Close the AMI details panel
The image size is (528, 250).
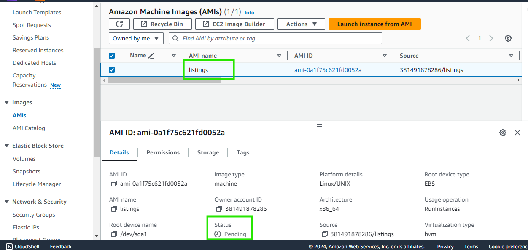point(517,133)
